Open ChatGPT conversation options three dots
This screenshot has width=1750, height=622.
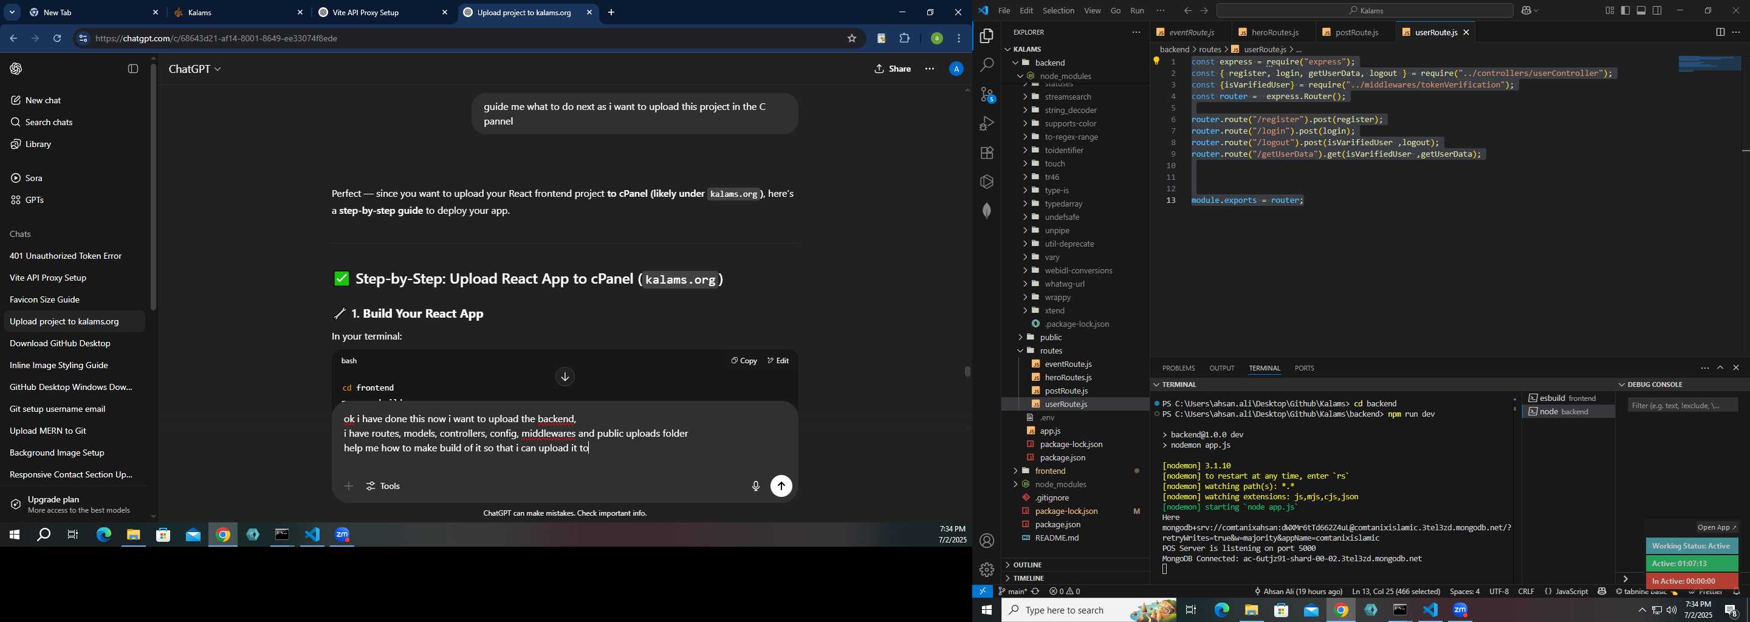929,69
